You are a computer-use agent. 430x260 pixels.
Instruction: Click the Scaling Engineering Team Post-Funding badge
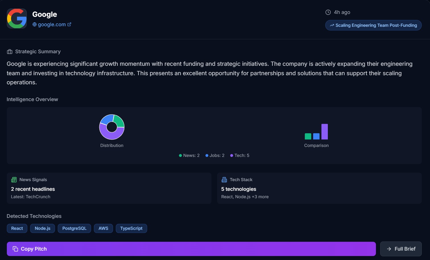pos(373,25)
